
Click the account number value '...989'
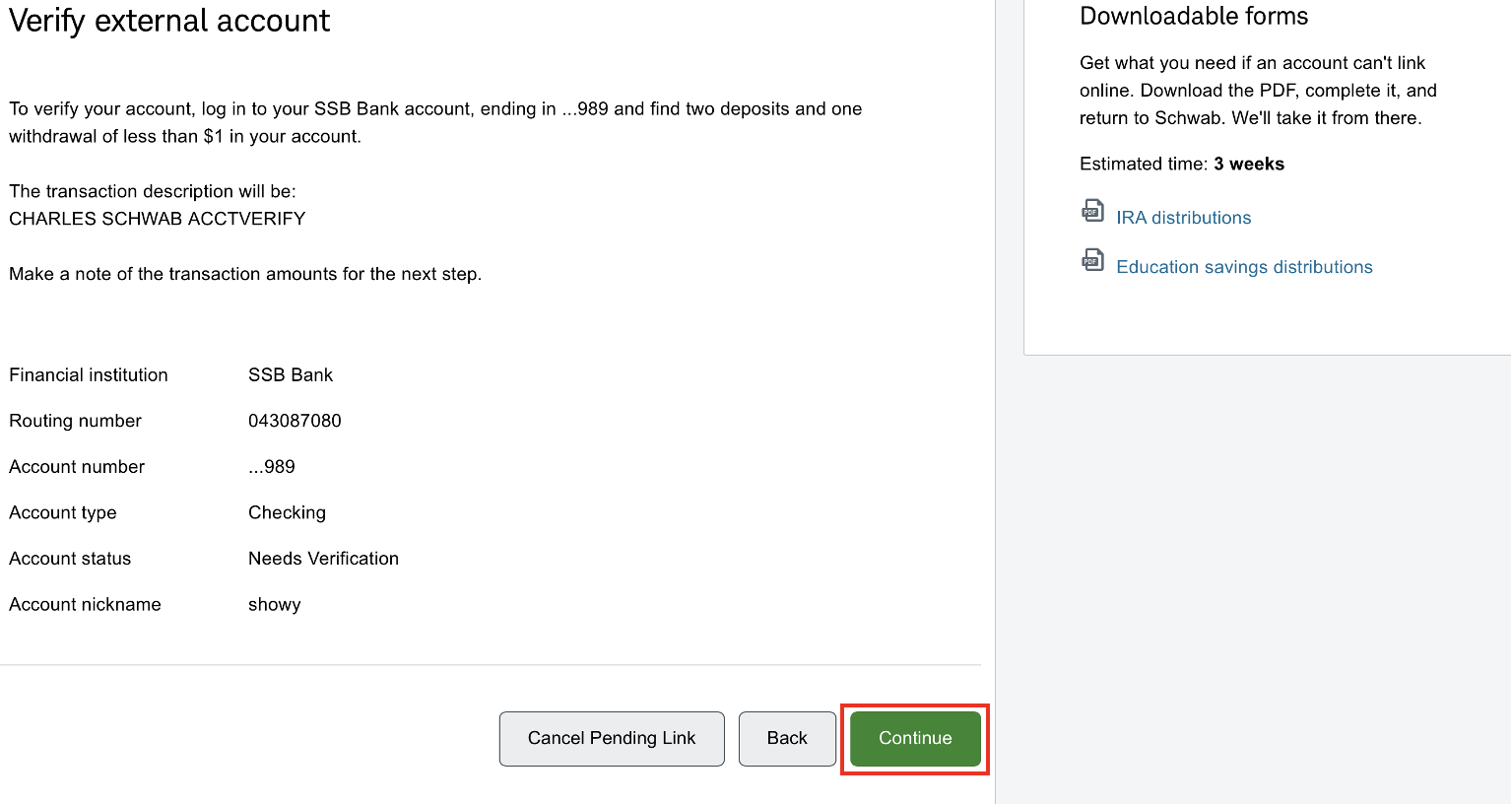(x=272, y=467)
